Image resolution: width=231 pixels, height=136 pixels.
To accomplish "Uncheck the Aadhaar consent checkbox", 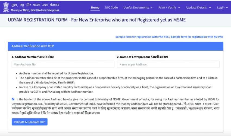I will [13, 99].
